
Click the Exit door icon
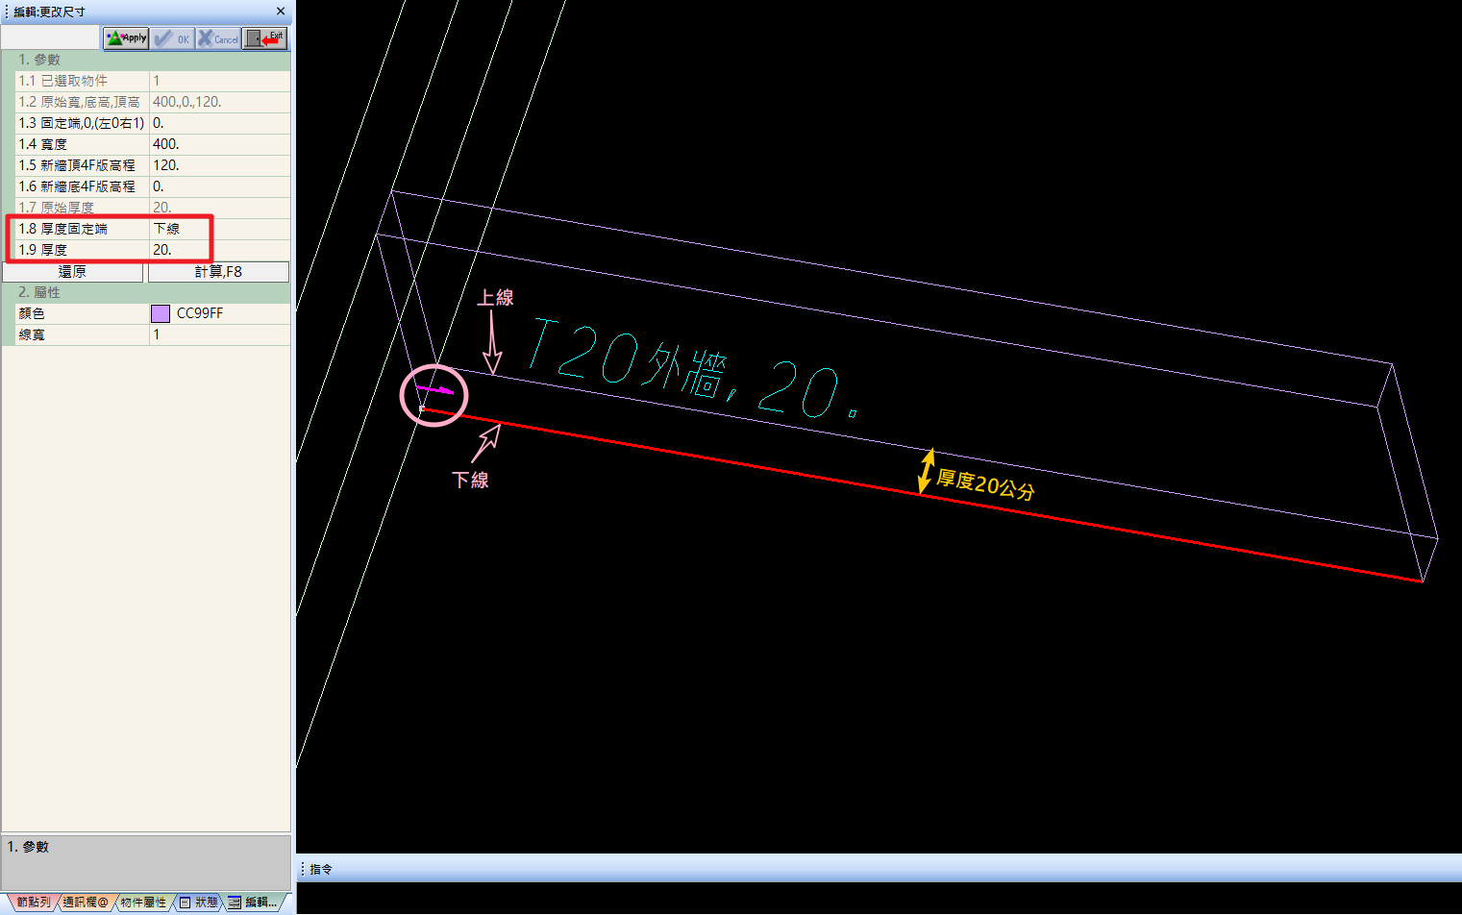click(x=264, y=38)
